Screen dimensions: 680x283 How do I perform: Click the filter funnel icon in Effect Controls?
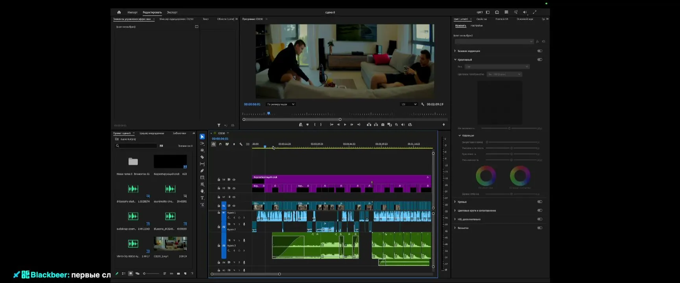(x=219, y=125)
